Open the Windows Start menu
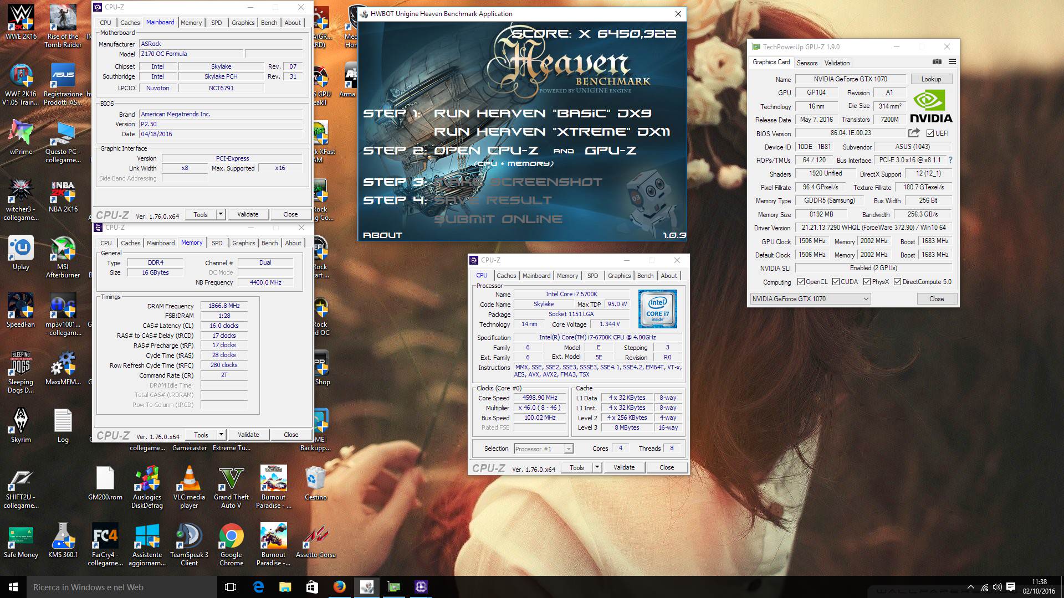The width and height of the screenshot is (1064, 598). 13,587
